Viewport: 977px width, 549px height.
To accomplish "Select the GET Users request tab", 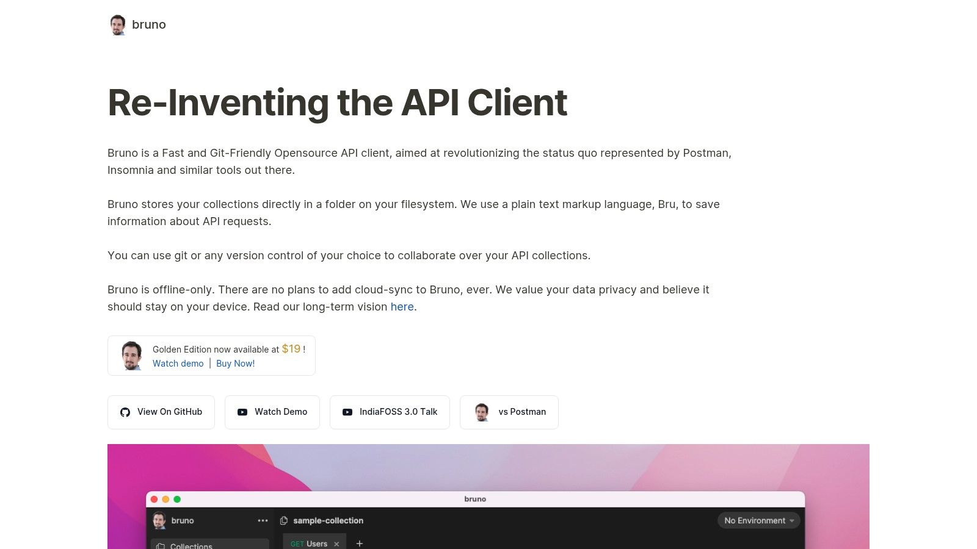I will 310,543.
